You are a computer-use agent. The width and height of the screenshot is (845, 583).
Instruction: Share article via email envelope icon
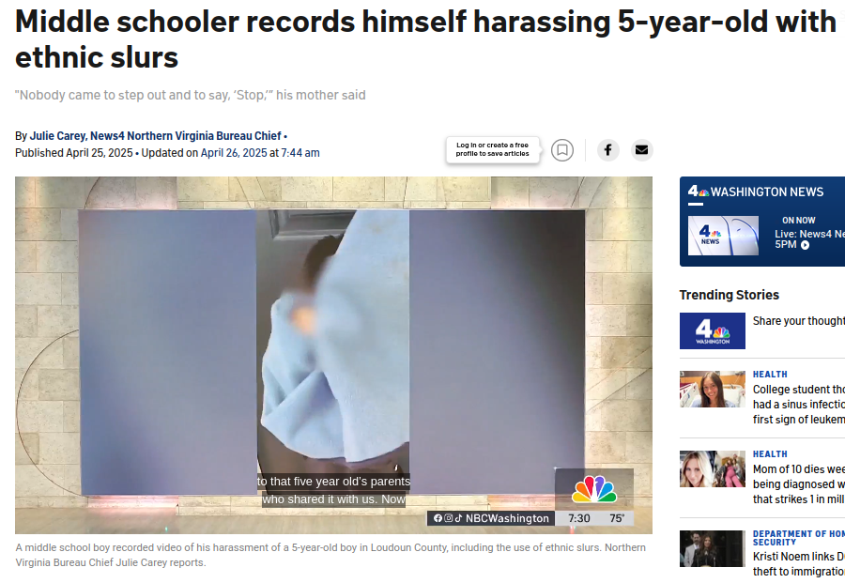642,150
